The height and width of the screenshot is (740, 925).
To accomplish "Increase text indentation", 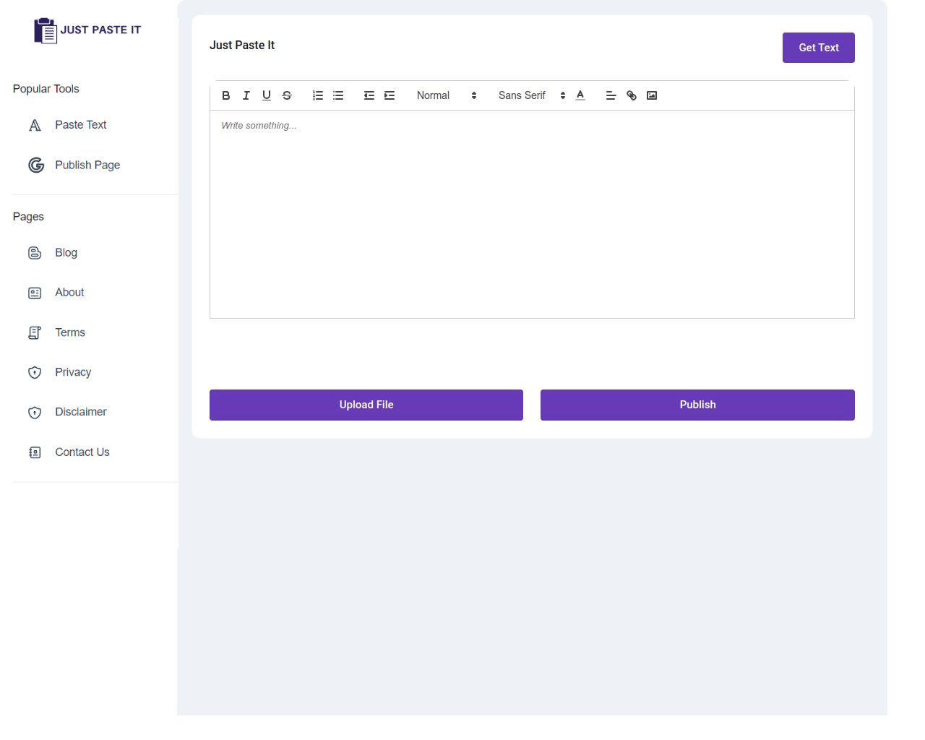I will 389,95.
